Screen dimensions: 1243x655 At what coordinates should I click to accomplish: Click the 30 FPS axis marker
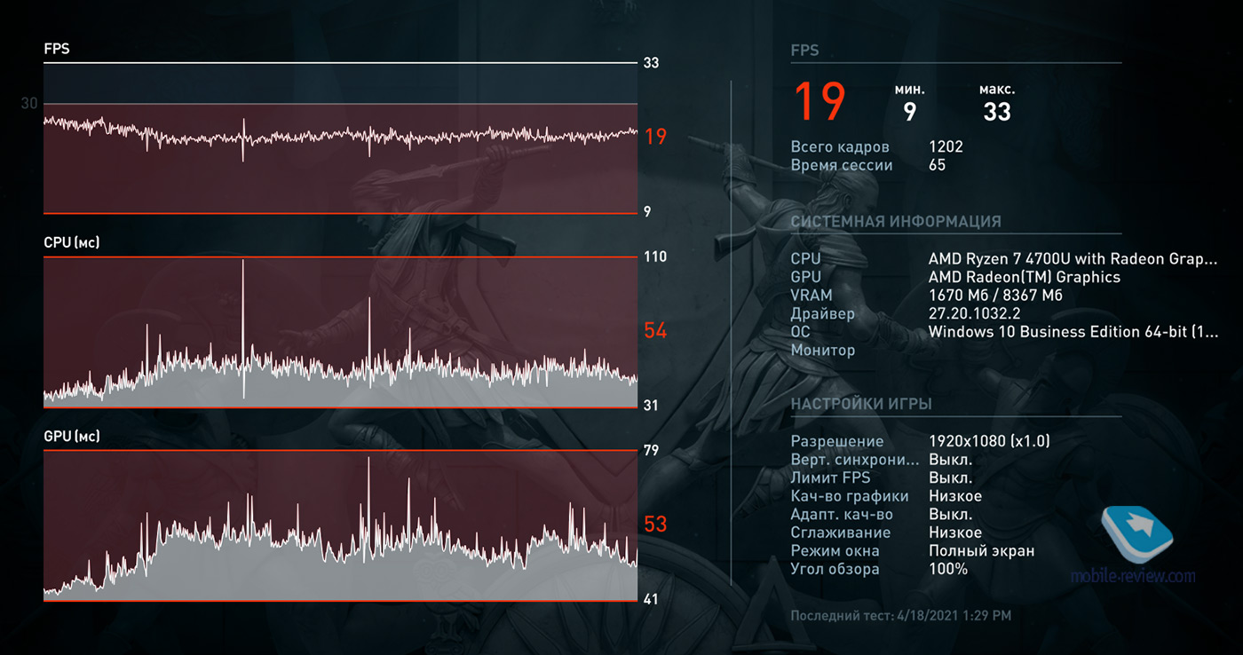(x=29, y=104)
